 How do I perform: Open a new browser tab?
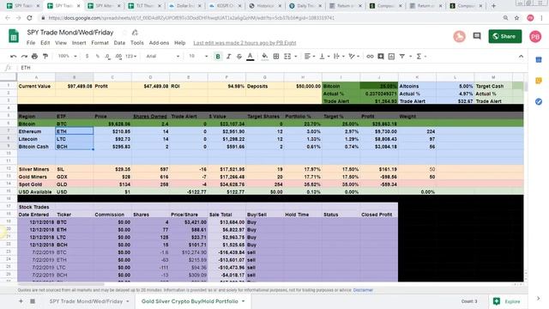point(494,6)
